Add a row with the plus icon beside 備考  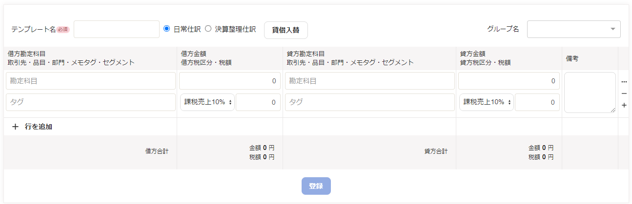point(624,105)
